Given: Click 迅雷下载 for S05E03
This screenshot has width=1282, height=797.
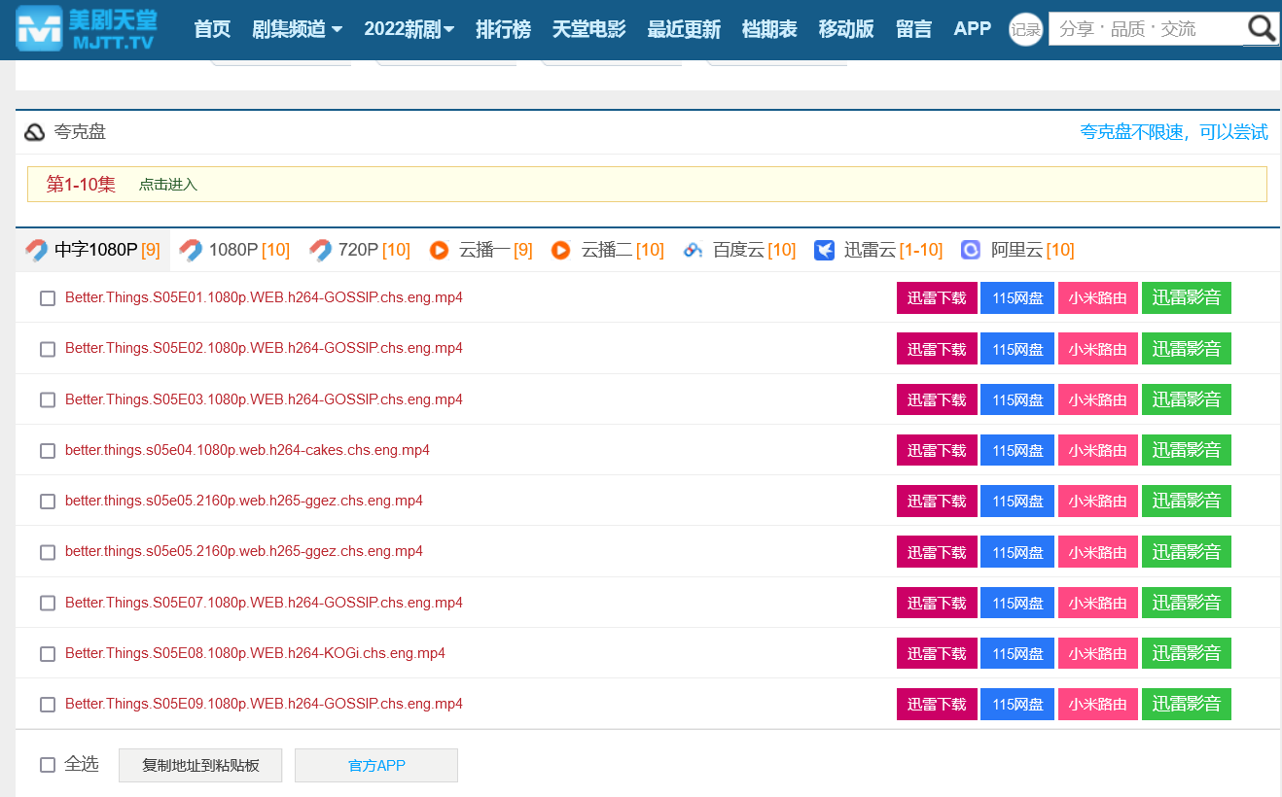Looking at the screenshot, I should (937, 399).
